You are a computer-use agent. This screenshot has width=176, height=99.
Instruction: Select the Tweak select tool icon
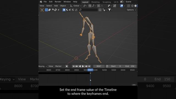(42, 10)
